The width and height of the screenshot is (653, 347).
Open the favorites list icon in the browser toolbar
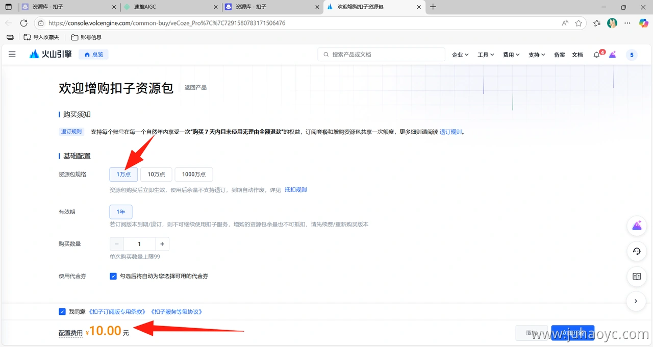[x=597, y=23]
